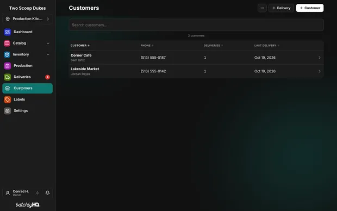The height and width of the screenshot is (211, 337).
Task: Click phone number (513) 555-0187
Action: coord(153,58)
